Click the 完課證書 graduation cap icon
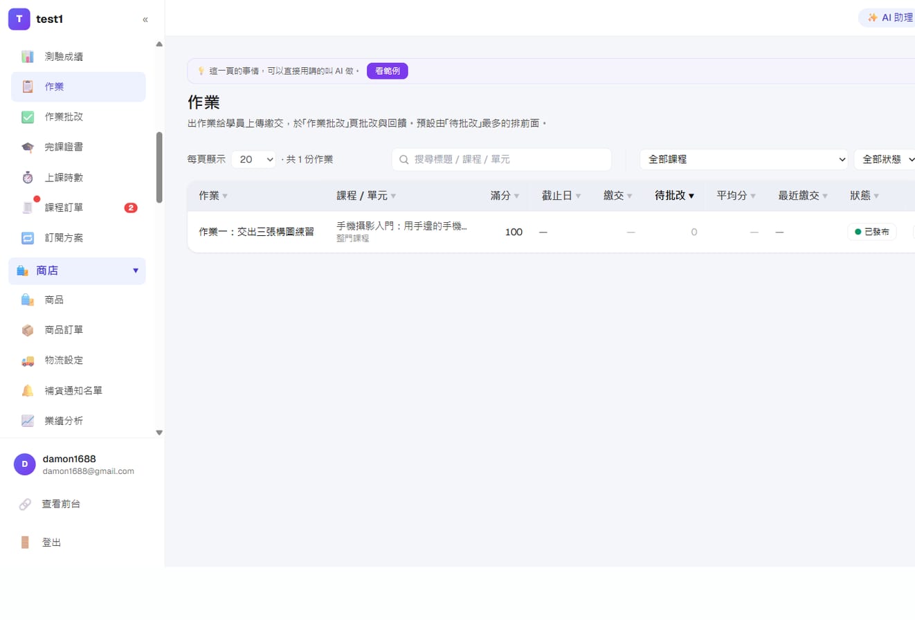Screen dimensions: 915x620 point(28,147)
